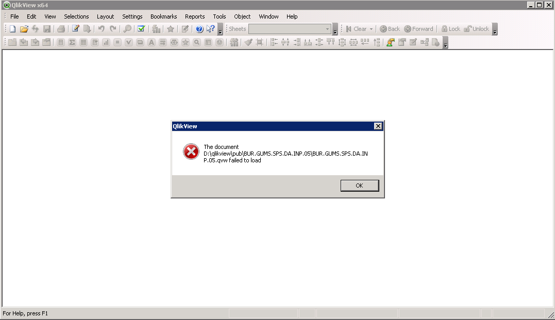Click the Clear selections button
The image size is (555, 320).
pos(357,29)
